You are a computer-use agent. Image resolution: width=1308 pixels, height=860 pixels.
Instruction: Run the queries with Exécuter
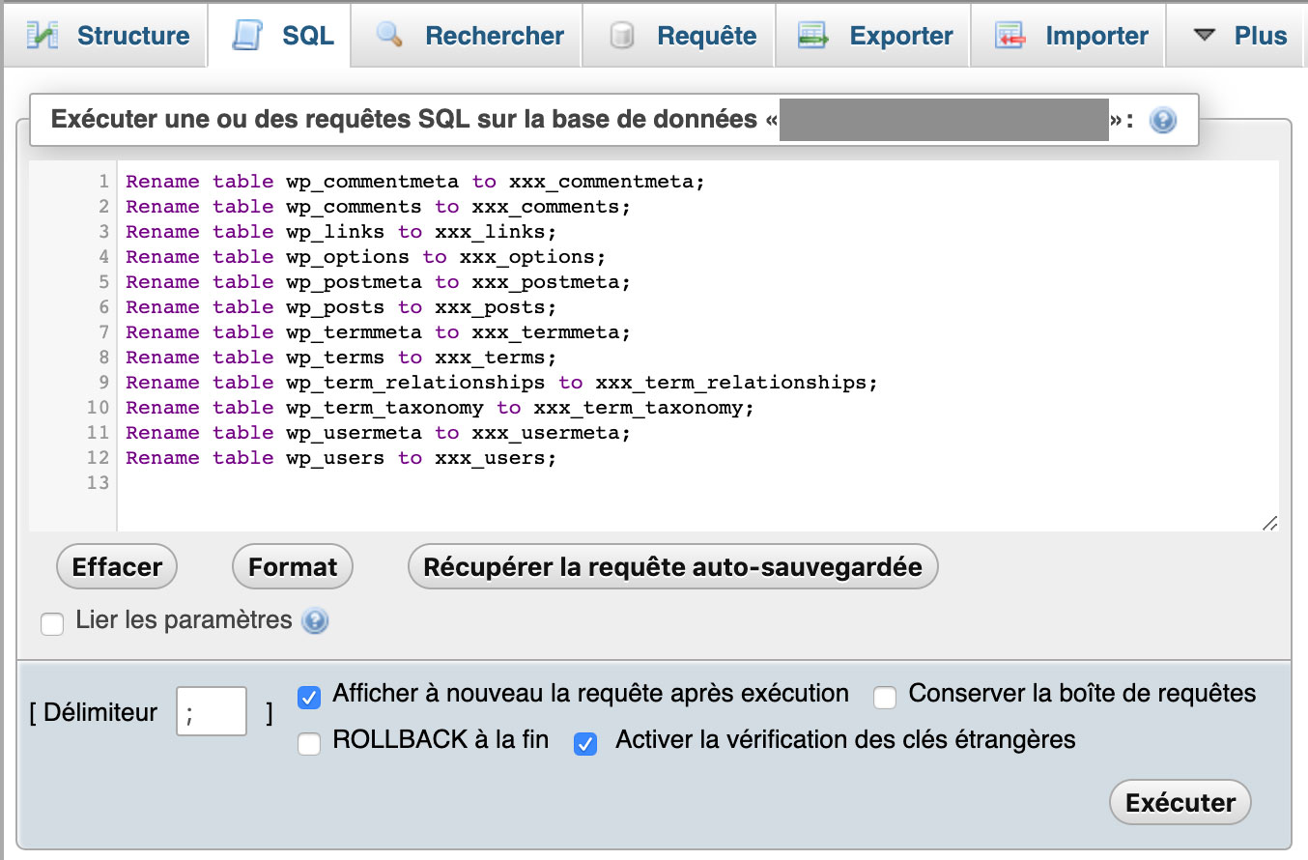(x=1180, y=802)
